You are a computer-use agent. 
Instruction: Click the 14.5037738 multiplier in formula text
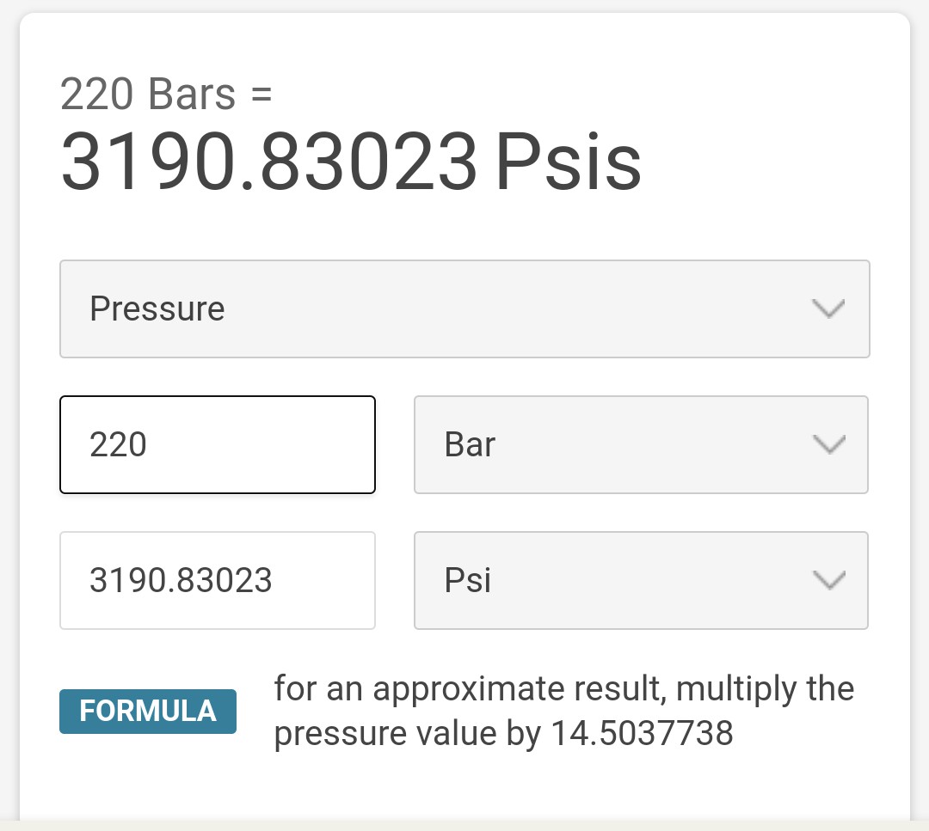click(x=642, y=733)
